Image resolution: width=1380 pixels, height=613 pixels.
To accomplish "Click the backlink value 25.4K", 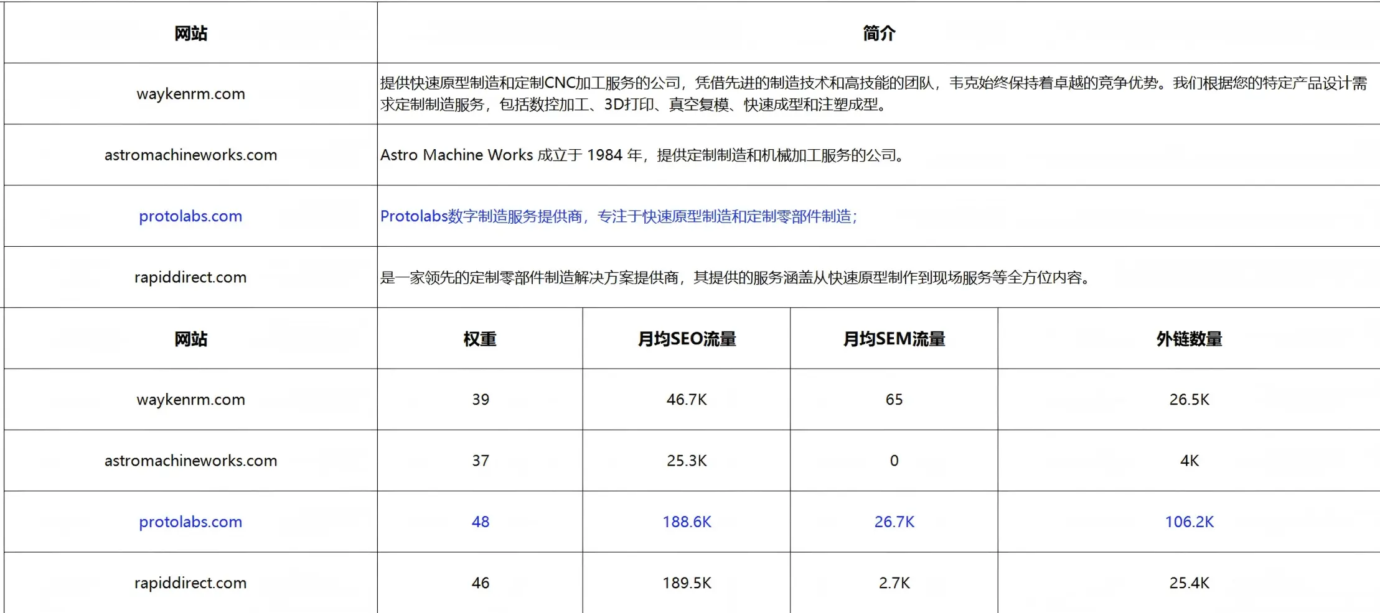I will (1189, 583).
